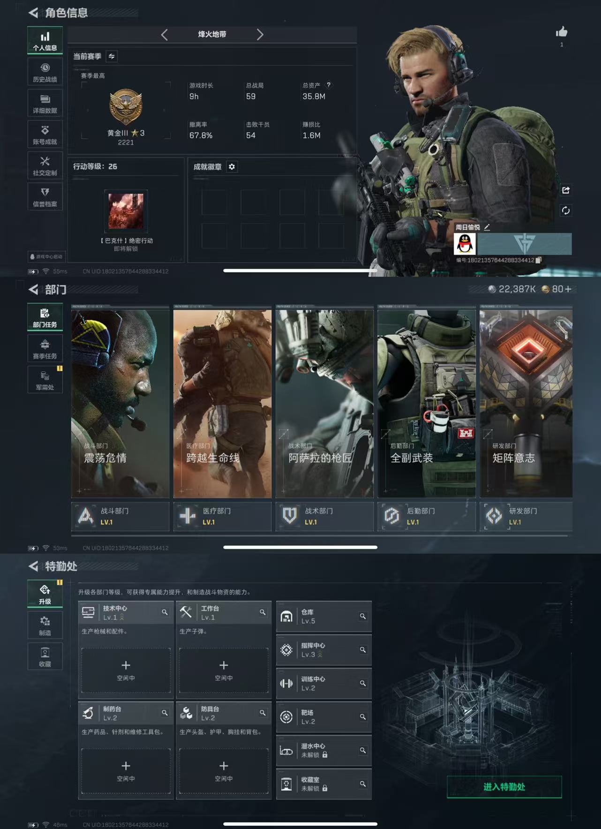The width and height of the screenshot is (601, 829).
Task: Click the refresh character icon
Action: (x=566, y=211)
